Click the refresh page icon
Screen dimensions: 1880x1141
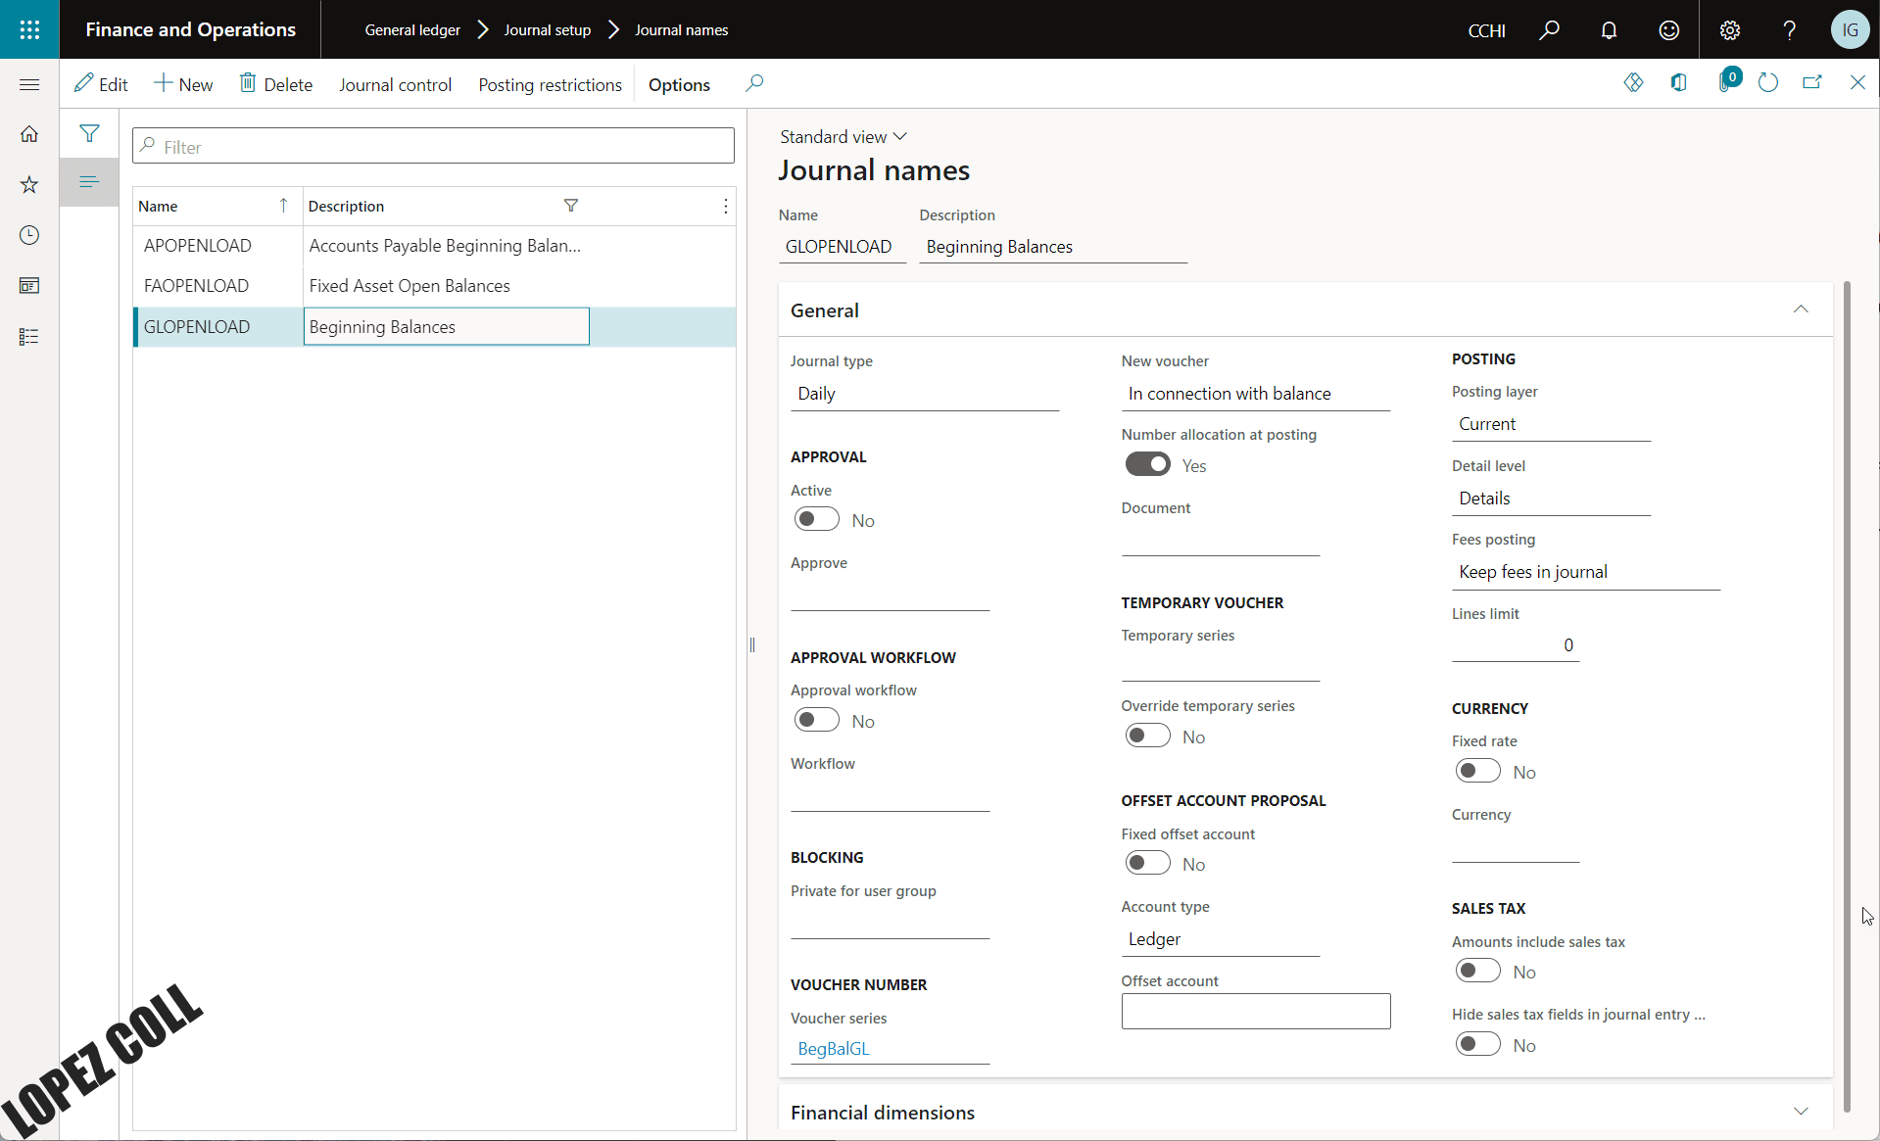1767,83
